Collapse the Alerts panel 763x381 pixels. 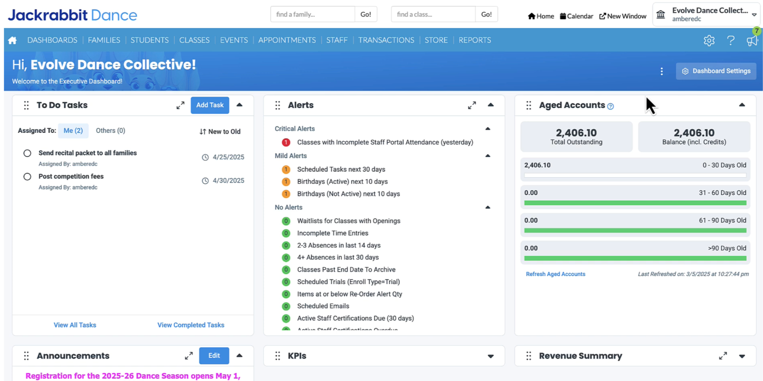(x=491, y=105)
